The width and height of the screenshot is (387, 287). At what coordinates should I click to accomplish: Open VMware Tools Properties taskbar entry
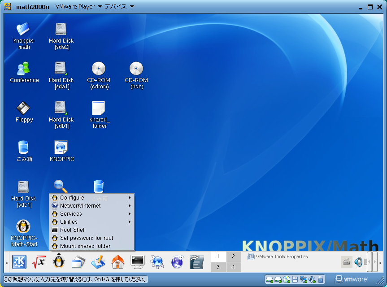point(278,257)
